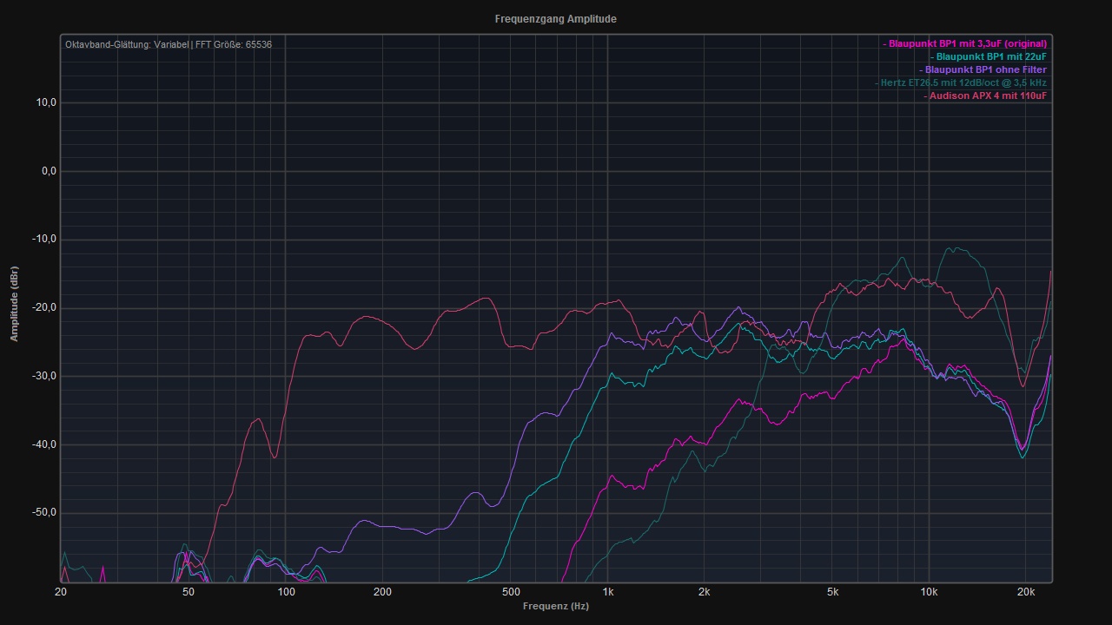
Task: Select the -20,0 amplitude axis tick label
Action: click(45, 307)
